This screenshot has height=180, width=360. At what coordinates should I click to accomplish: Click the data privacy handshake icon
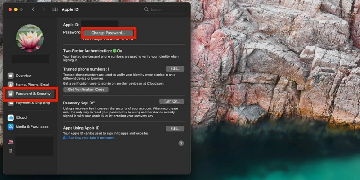coord(65,138)
